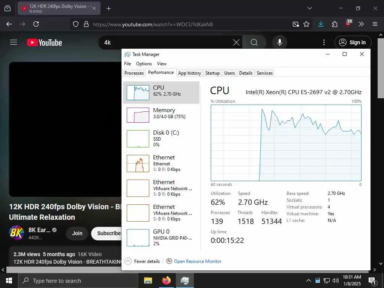Open a new browser tab

coord(108,9)
